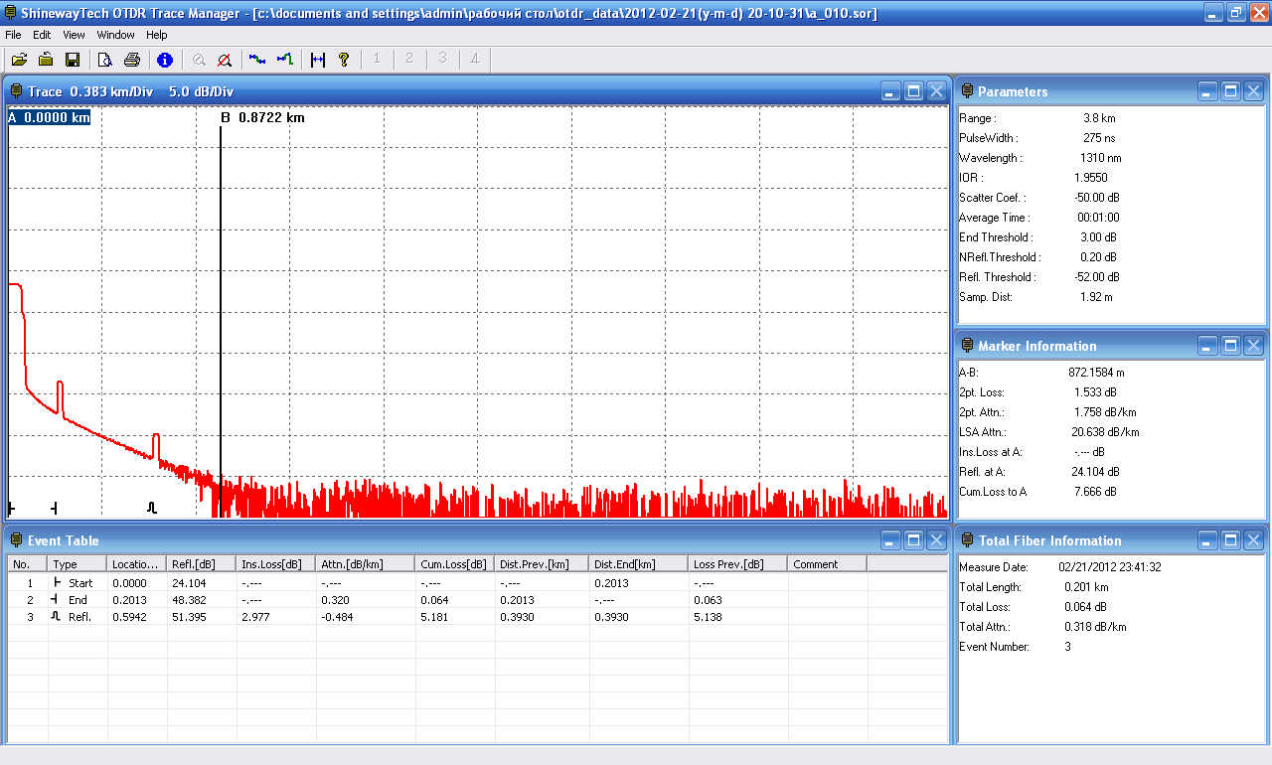Click the Cum.Loss[dB] column header
The width and height of the screenshot is (1272, 765).
pos(451,564)
